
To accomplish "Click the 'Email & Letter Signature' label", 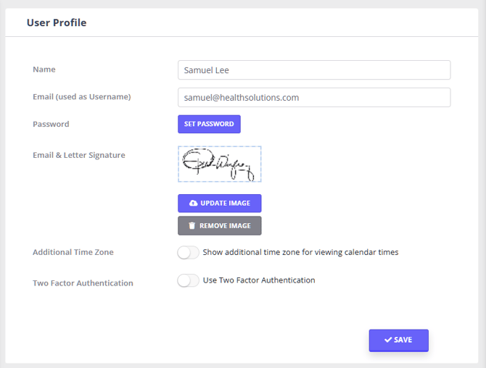I will coord(78,155).
